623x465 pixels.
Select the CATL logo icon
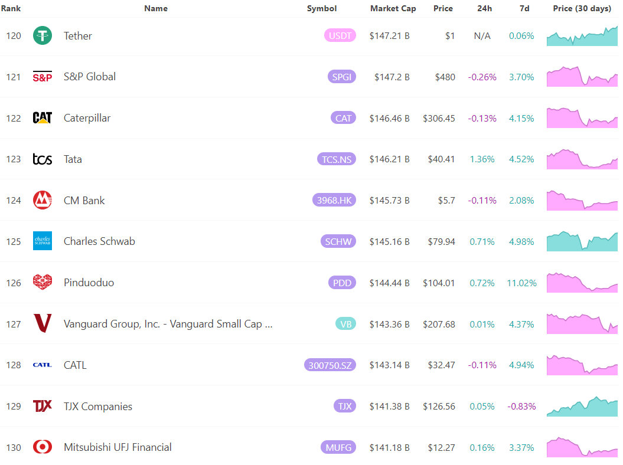(42, 365)
